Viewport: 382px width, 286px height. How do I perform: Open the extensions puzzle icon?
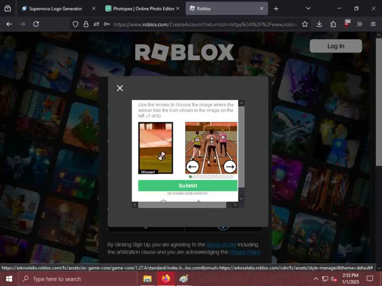click(x=333, y=24)
